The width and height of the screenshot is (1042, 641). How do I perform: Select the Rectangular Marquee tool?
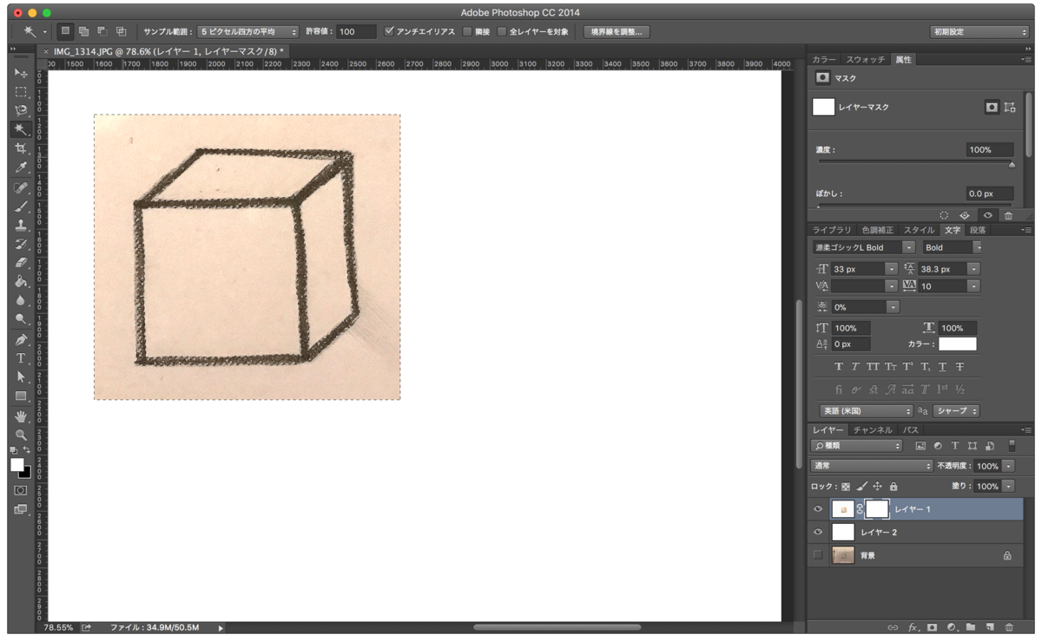(21, 91)
